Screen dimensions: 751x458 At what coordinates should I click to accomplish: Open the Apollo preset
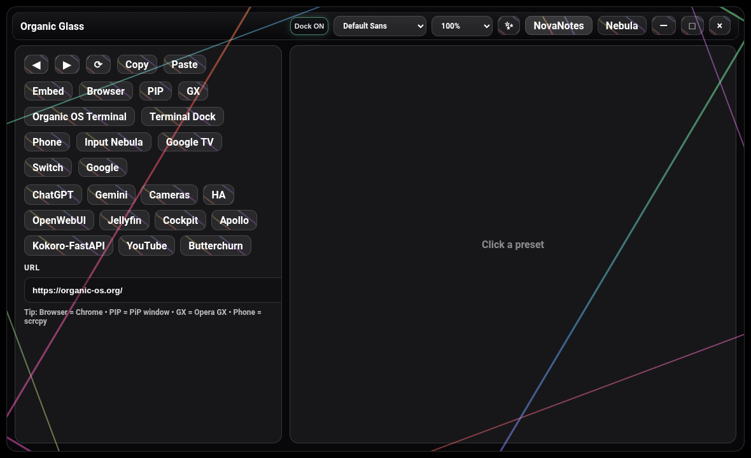click(x=234, y=220)
